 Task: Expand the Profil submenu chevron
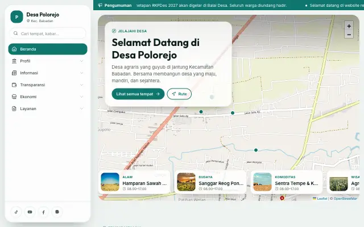tap(81, 61)
